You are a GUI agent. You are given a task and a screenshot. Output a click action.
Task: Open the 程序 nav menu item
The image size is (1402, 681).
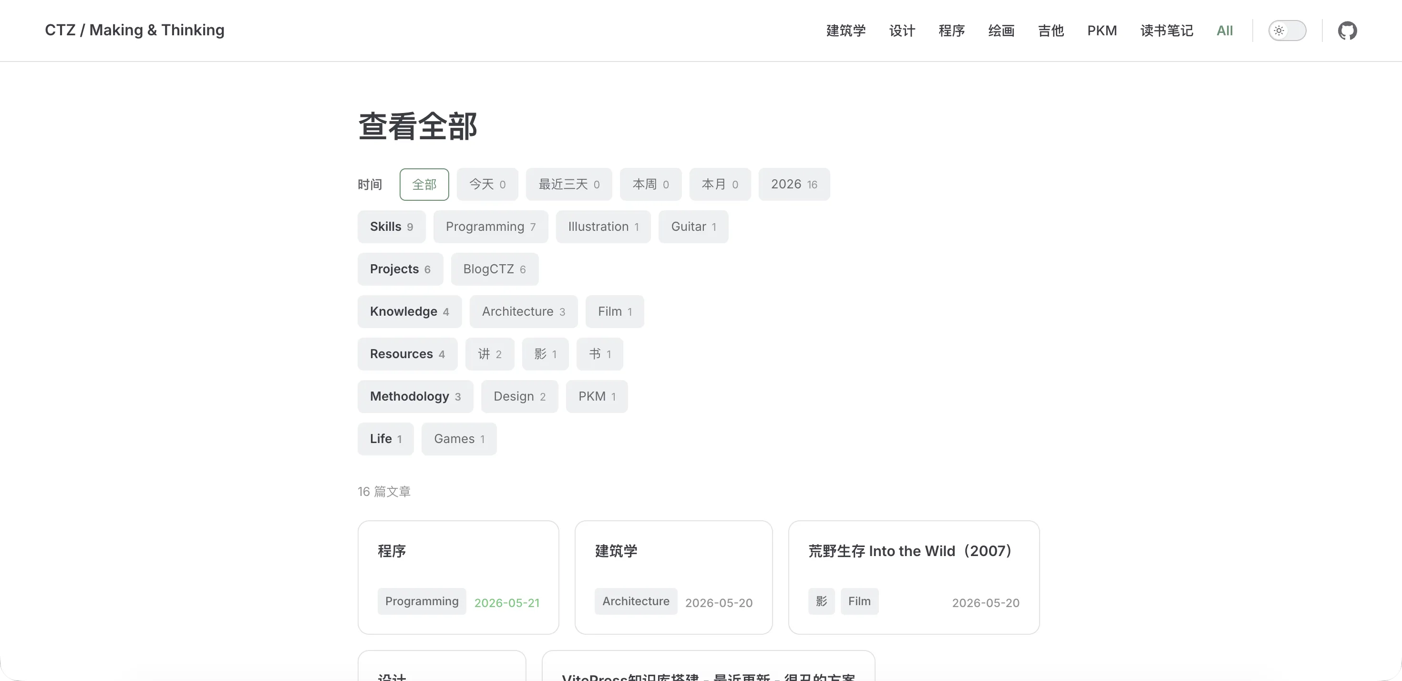pos(951,31)
